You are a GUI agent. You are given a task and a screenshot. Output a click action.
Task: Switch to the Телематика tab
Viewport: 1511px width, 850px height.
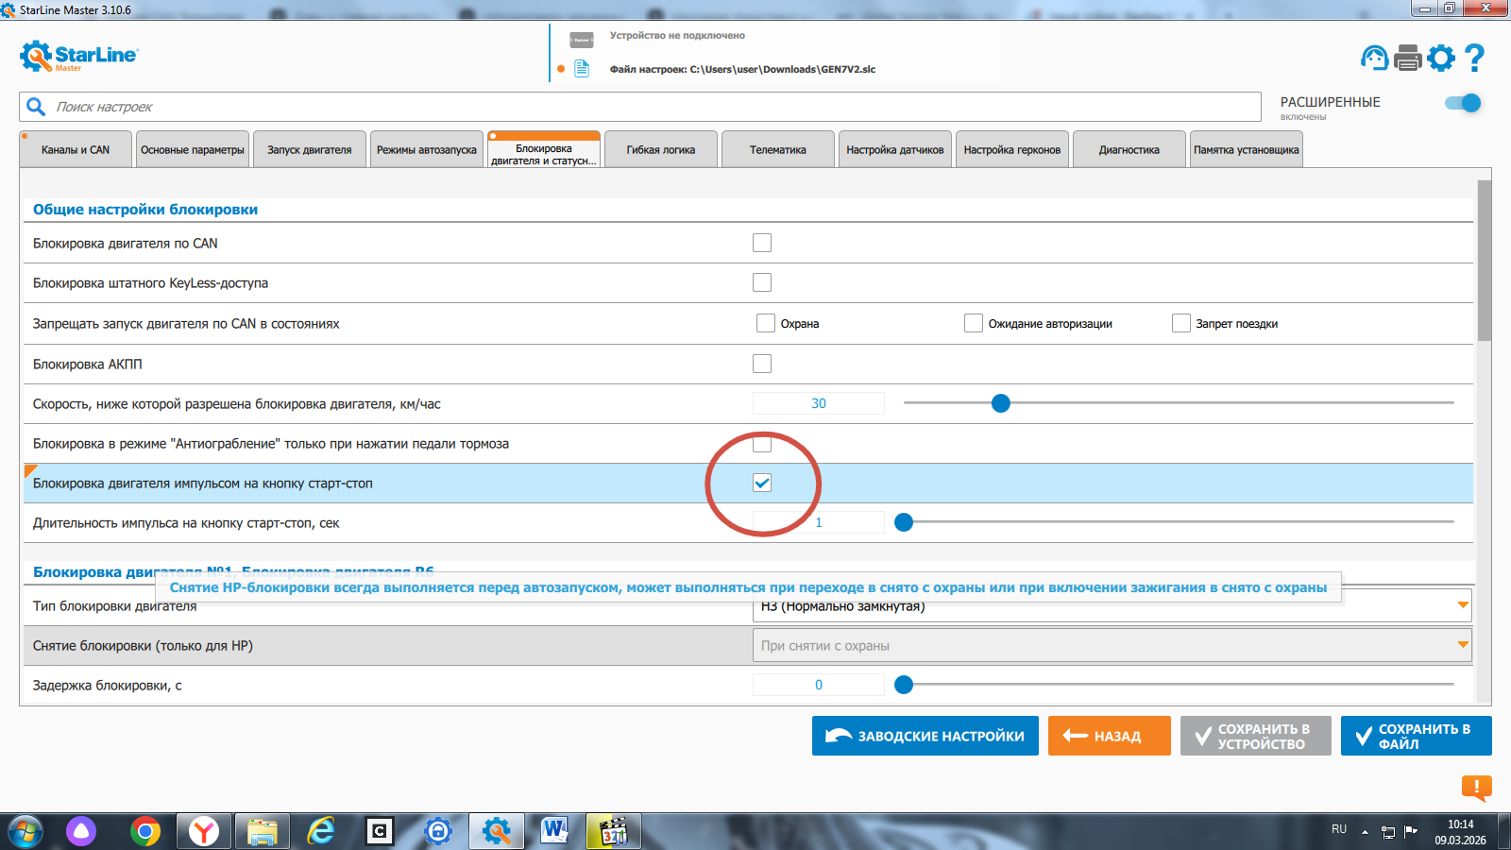coord(777,150)
